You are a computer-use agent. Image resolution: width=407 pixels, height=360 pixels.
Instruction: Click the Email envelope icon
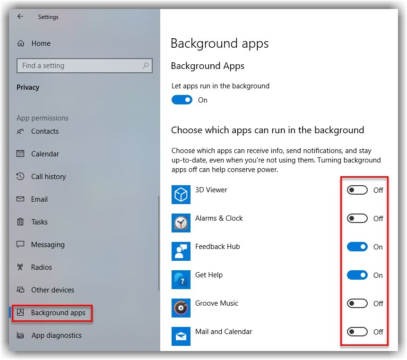(20, 199)
